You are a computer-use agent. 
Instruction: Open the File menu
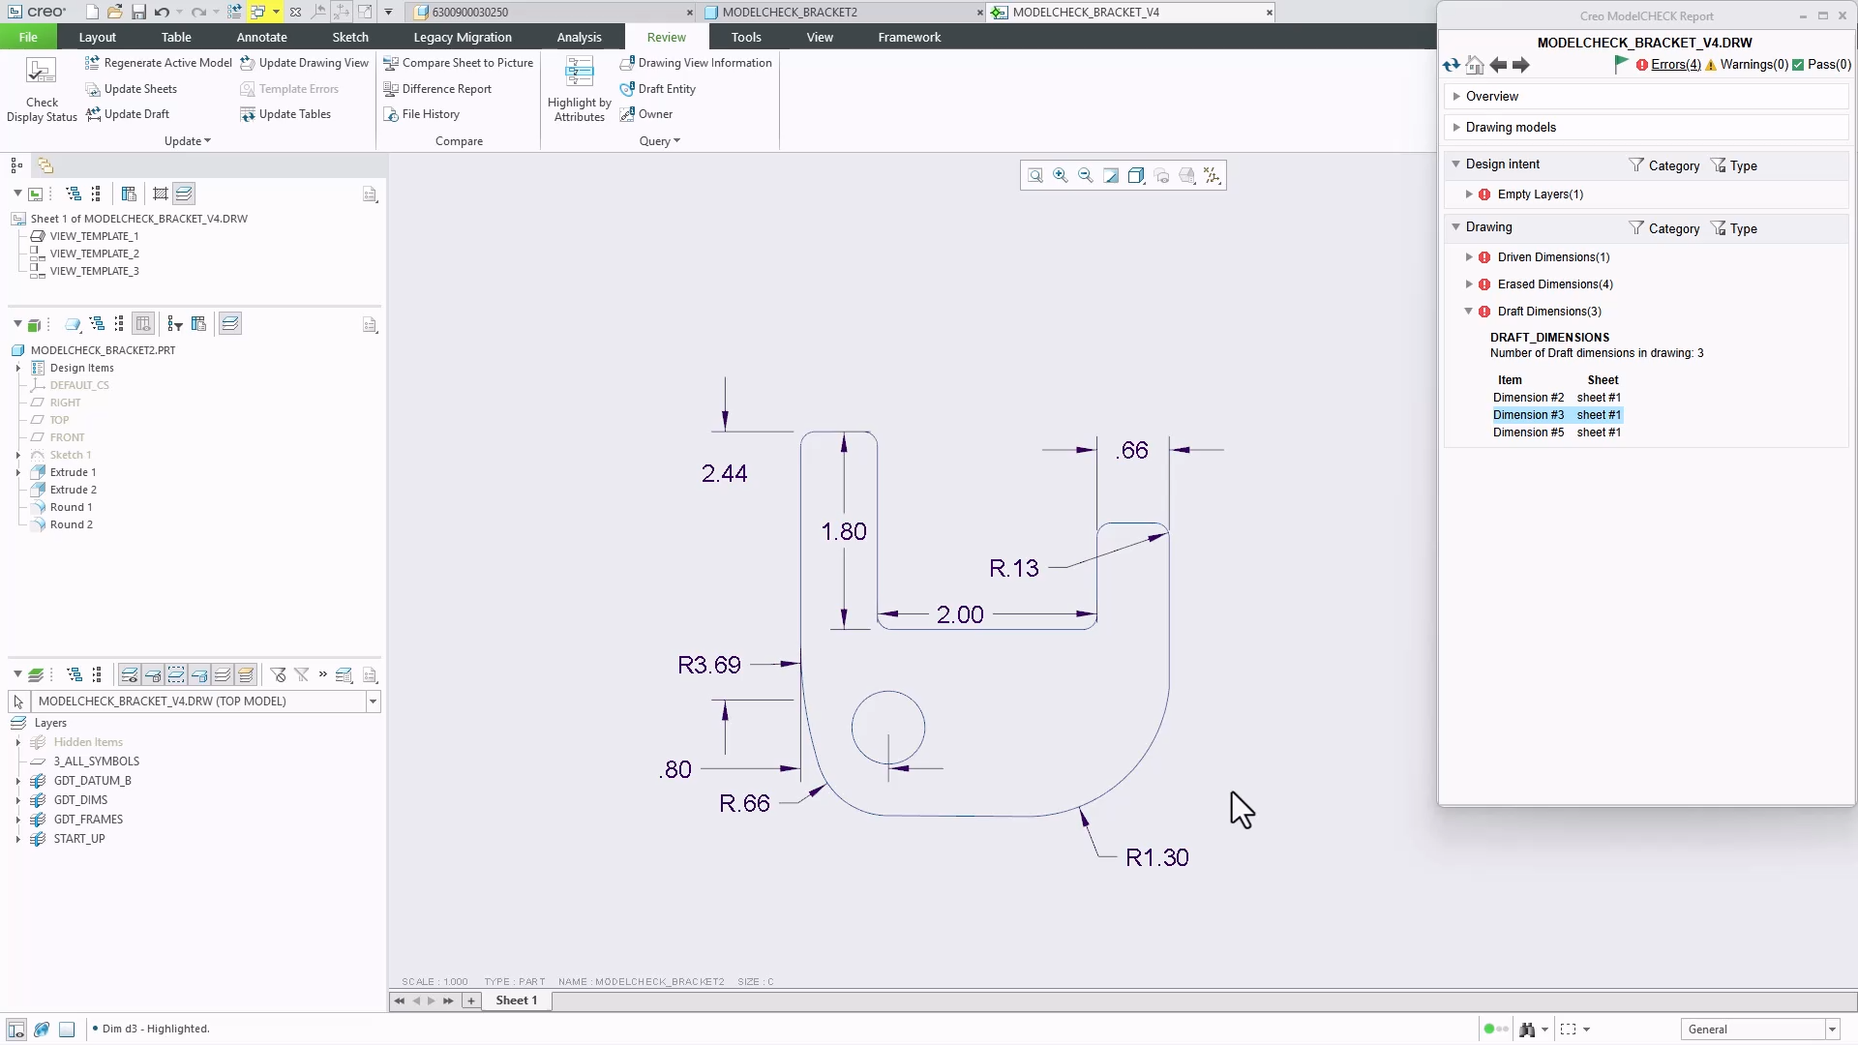pyautogui.click(x=28, y=37)
